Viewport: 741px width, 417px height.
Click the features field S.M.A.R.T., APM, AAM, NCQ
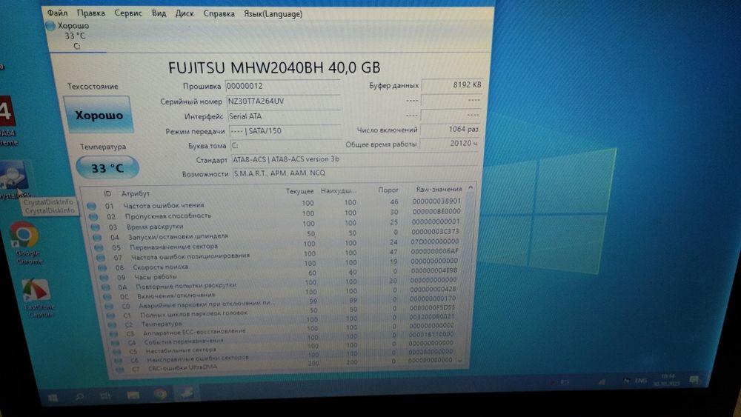[x=356, y=173]
